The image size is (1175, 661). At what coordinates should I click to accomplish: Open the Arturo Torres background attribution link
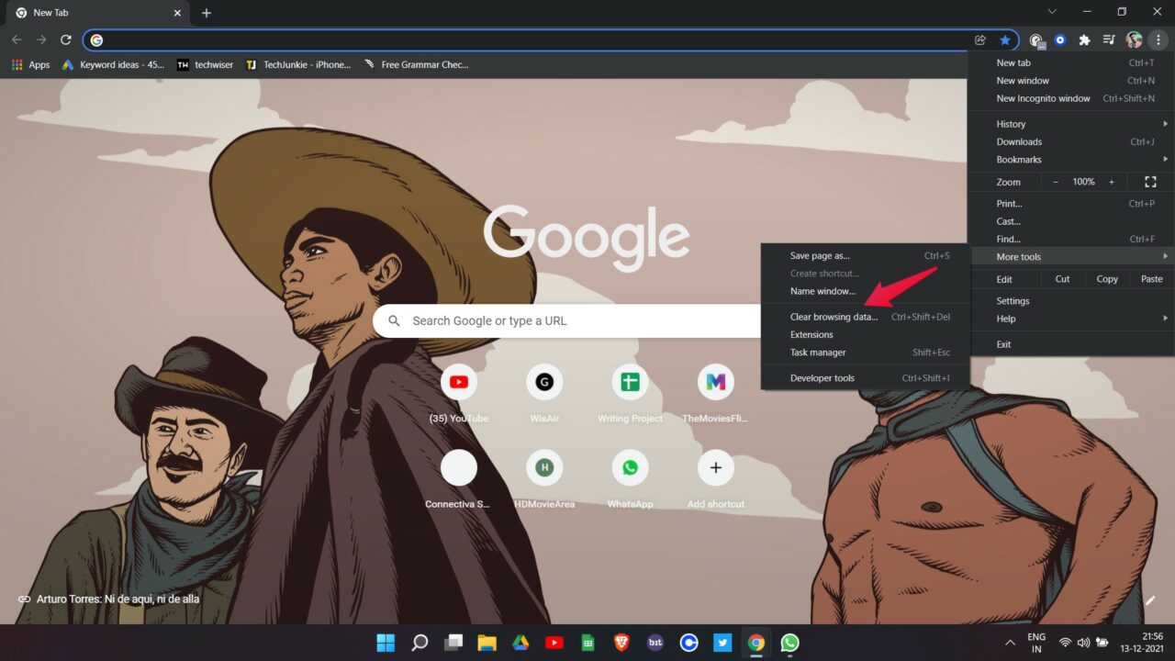coord(108,599)
